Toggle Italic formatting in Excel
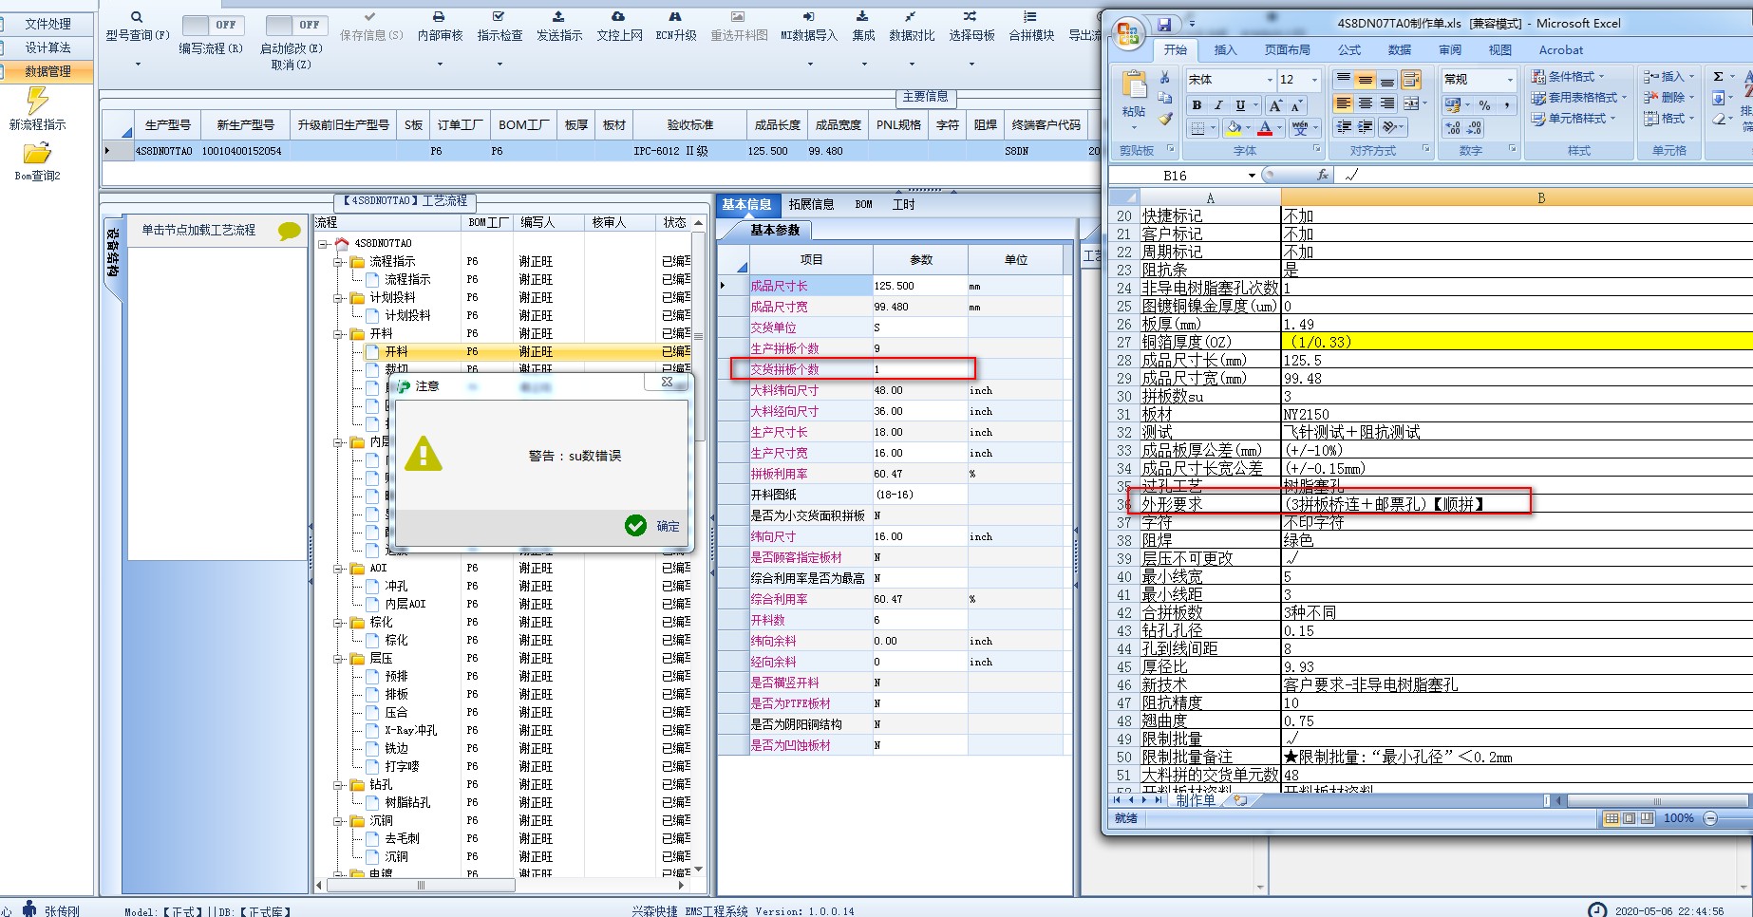Image resolution: width=1753 pixels, height=917 pixels. click(x=1218, y=105)
